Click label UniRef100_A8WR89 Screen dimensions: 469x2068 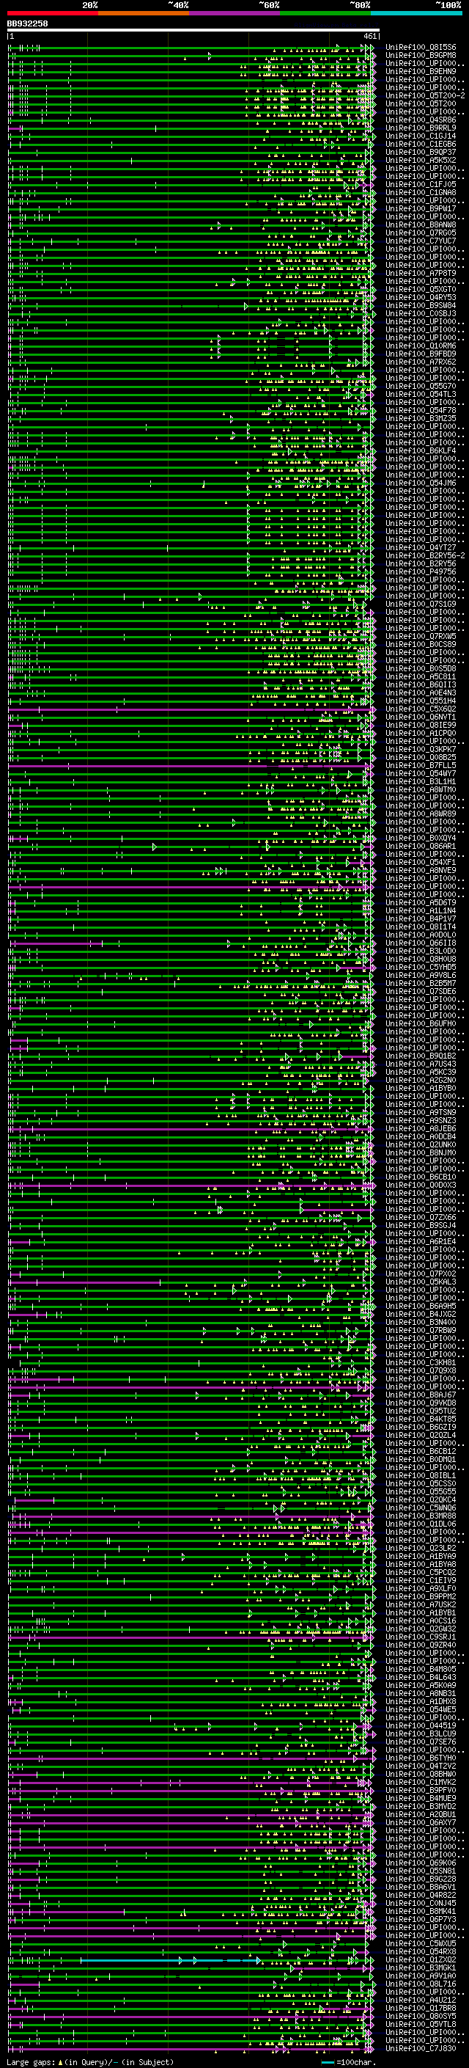(421, 814)
